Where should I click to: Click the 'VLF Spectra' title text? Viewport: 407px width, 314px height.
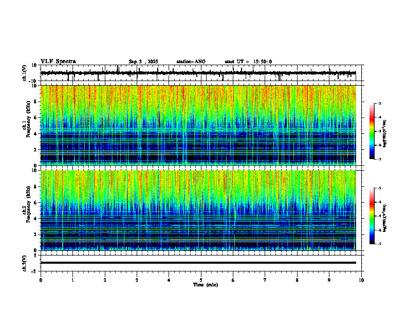point(58,62)
